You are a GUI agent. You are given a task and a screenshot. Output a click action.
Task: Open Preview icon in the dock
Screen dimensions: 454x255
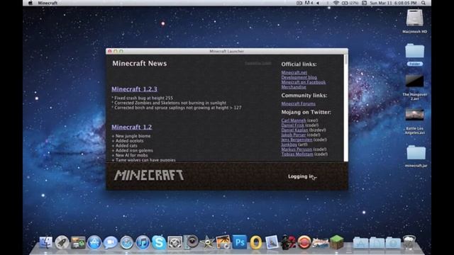coord(272,242)
